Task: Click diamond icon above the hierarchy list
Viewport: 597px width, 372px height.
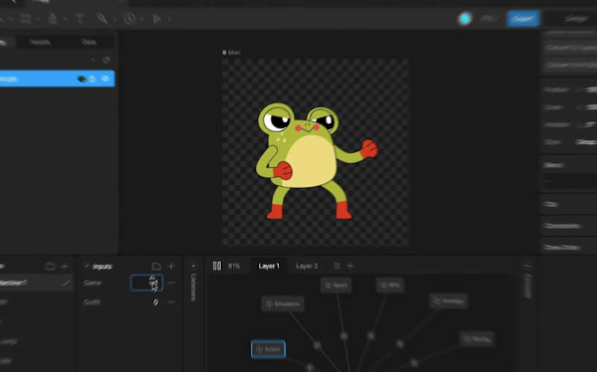Action: coord(106,61)
